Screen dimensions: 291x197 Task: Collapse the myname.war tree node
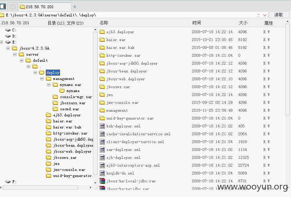[49, 85]
